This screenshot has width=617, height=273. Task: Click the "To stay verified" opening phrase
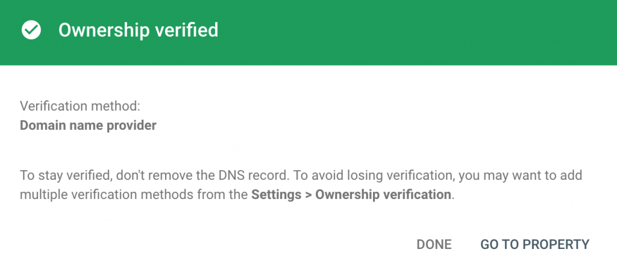[57, 176]
